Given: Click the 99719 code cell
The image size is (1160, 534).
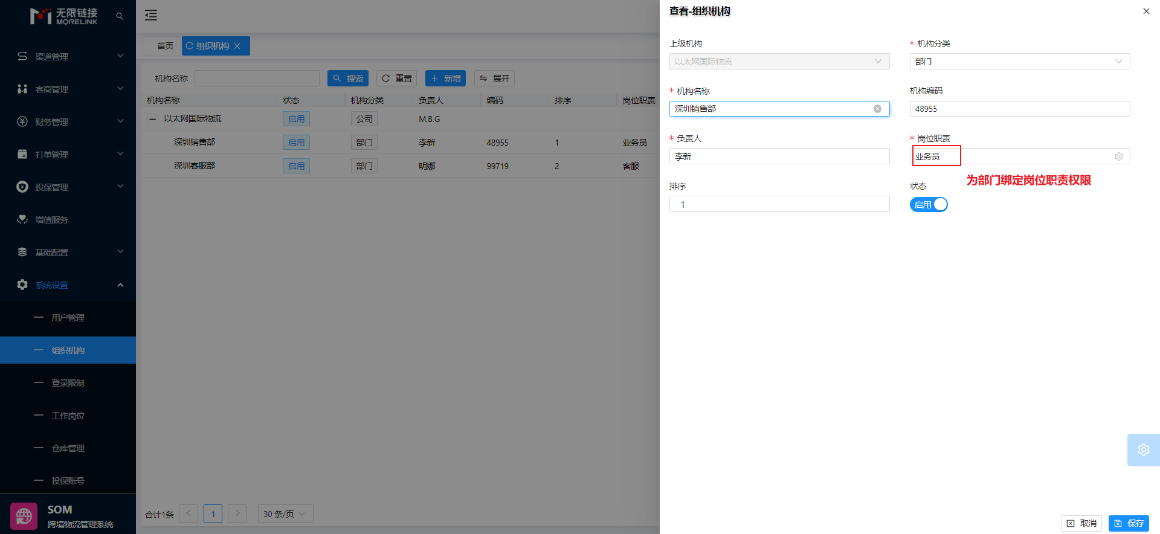Looking at the screenshot, I should tap(498, 166).
